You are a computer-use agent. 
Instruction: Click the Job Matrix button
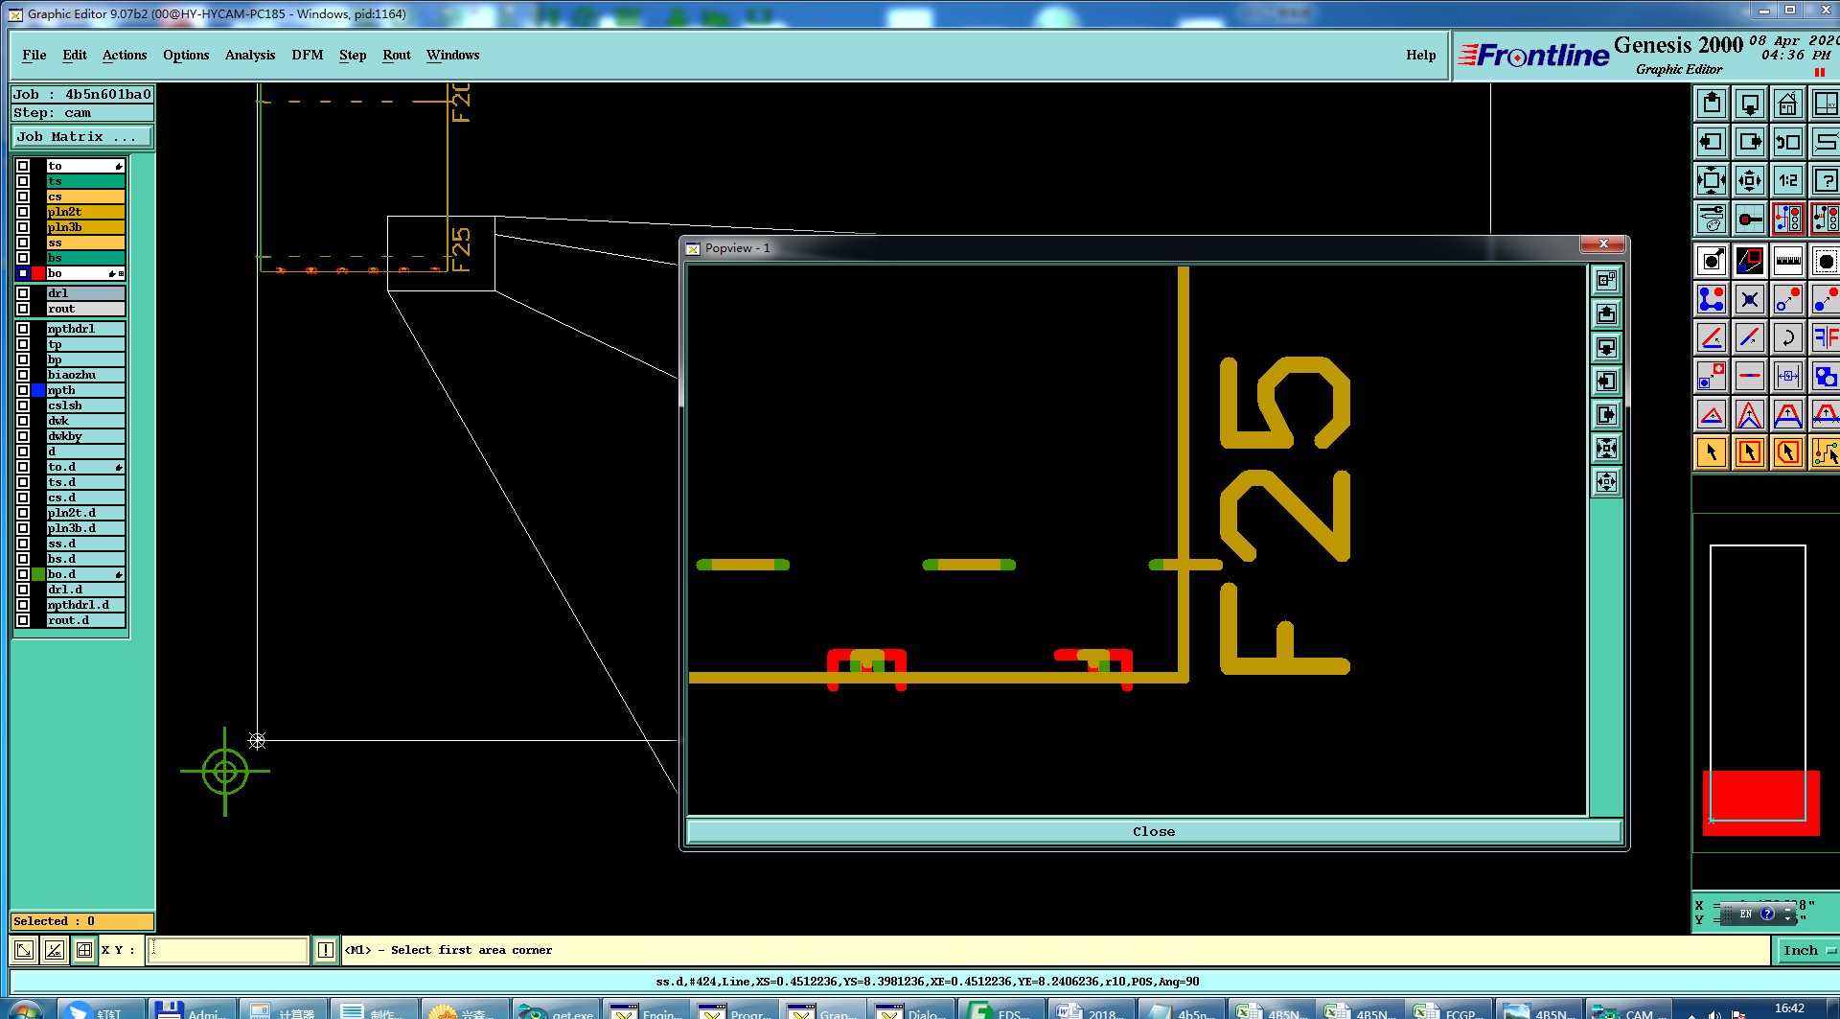(x=81, y=137)
